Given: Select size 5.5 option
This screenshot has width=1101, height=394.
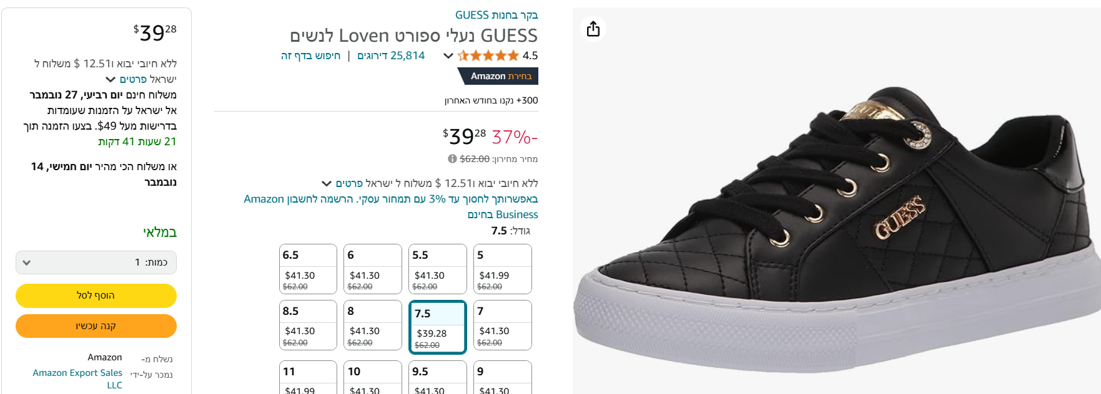Looking at the screenshot, I should click(x=438, y=269).
